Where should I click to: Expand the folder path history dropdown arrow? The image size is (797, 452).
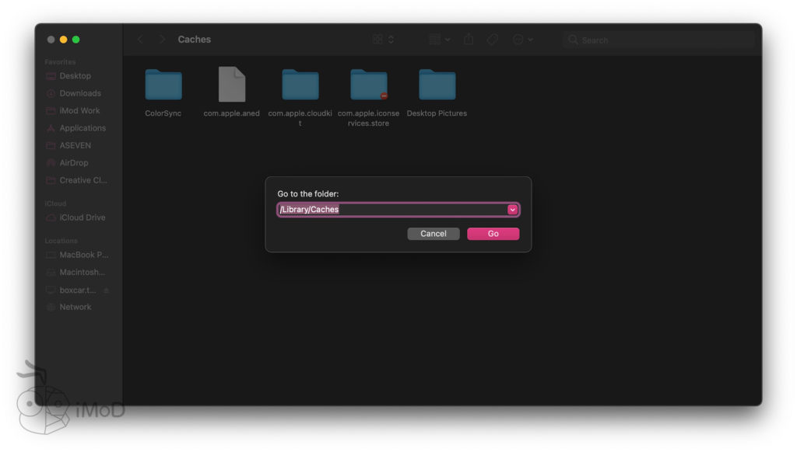512,210
